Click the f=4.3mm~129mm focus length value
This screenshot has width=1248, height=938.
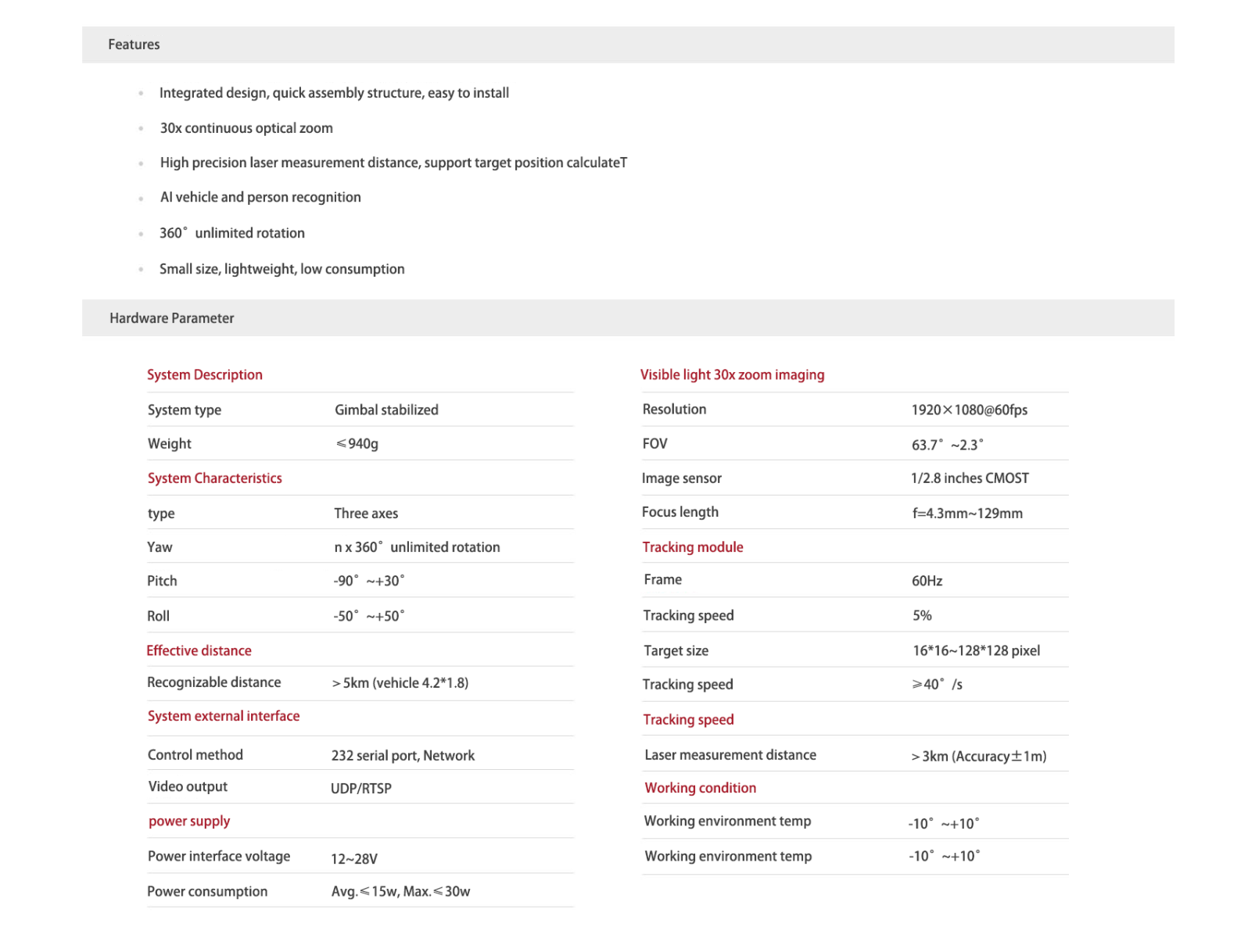(967, 513)
